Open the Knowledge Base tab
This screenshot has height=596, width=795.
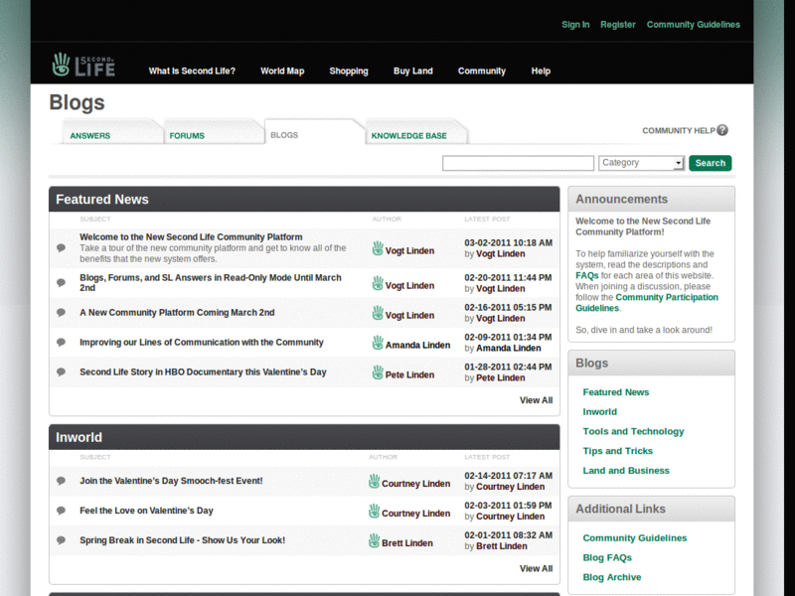(x=409, y=136)
